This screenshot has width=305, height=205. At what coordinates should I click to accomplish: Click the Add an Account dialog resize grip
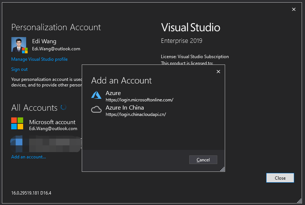pyautogui.click(x=222, y=169)
